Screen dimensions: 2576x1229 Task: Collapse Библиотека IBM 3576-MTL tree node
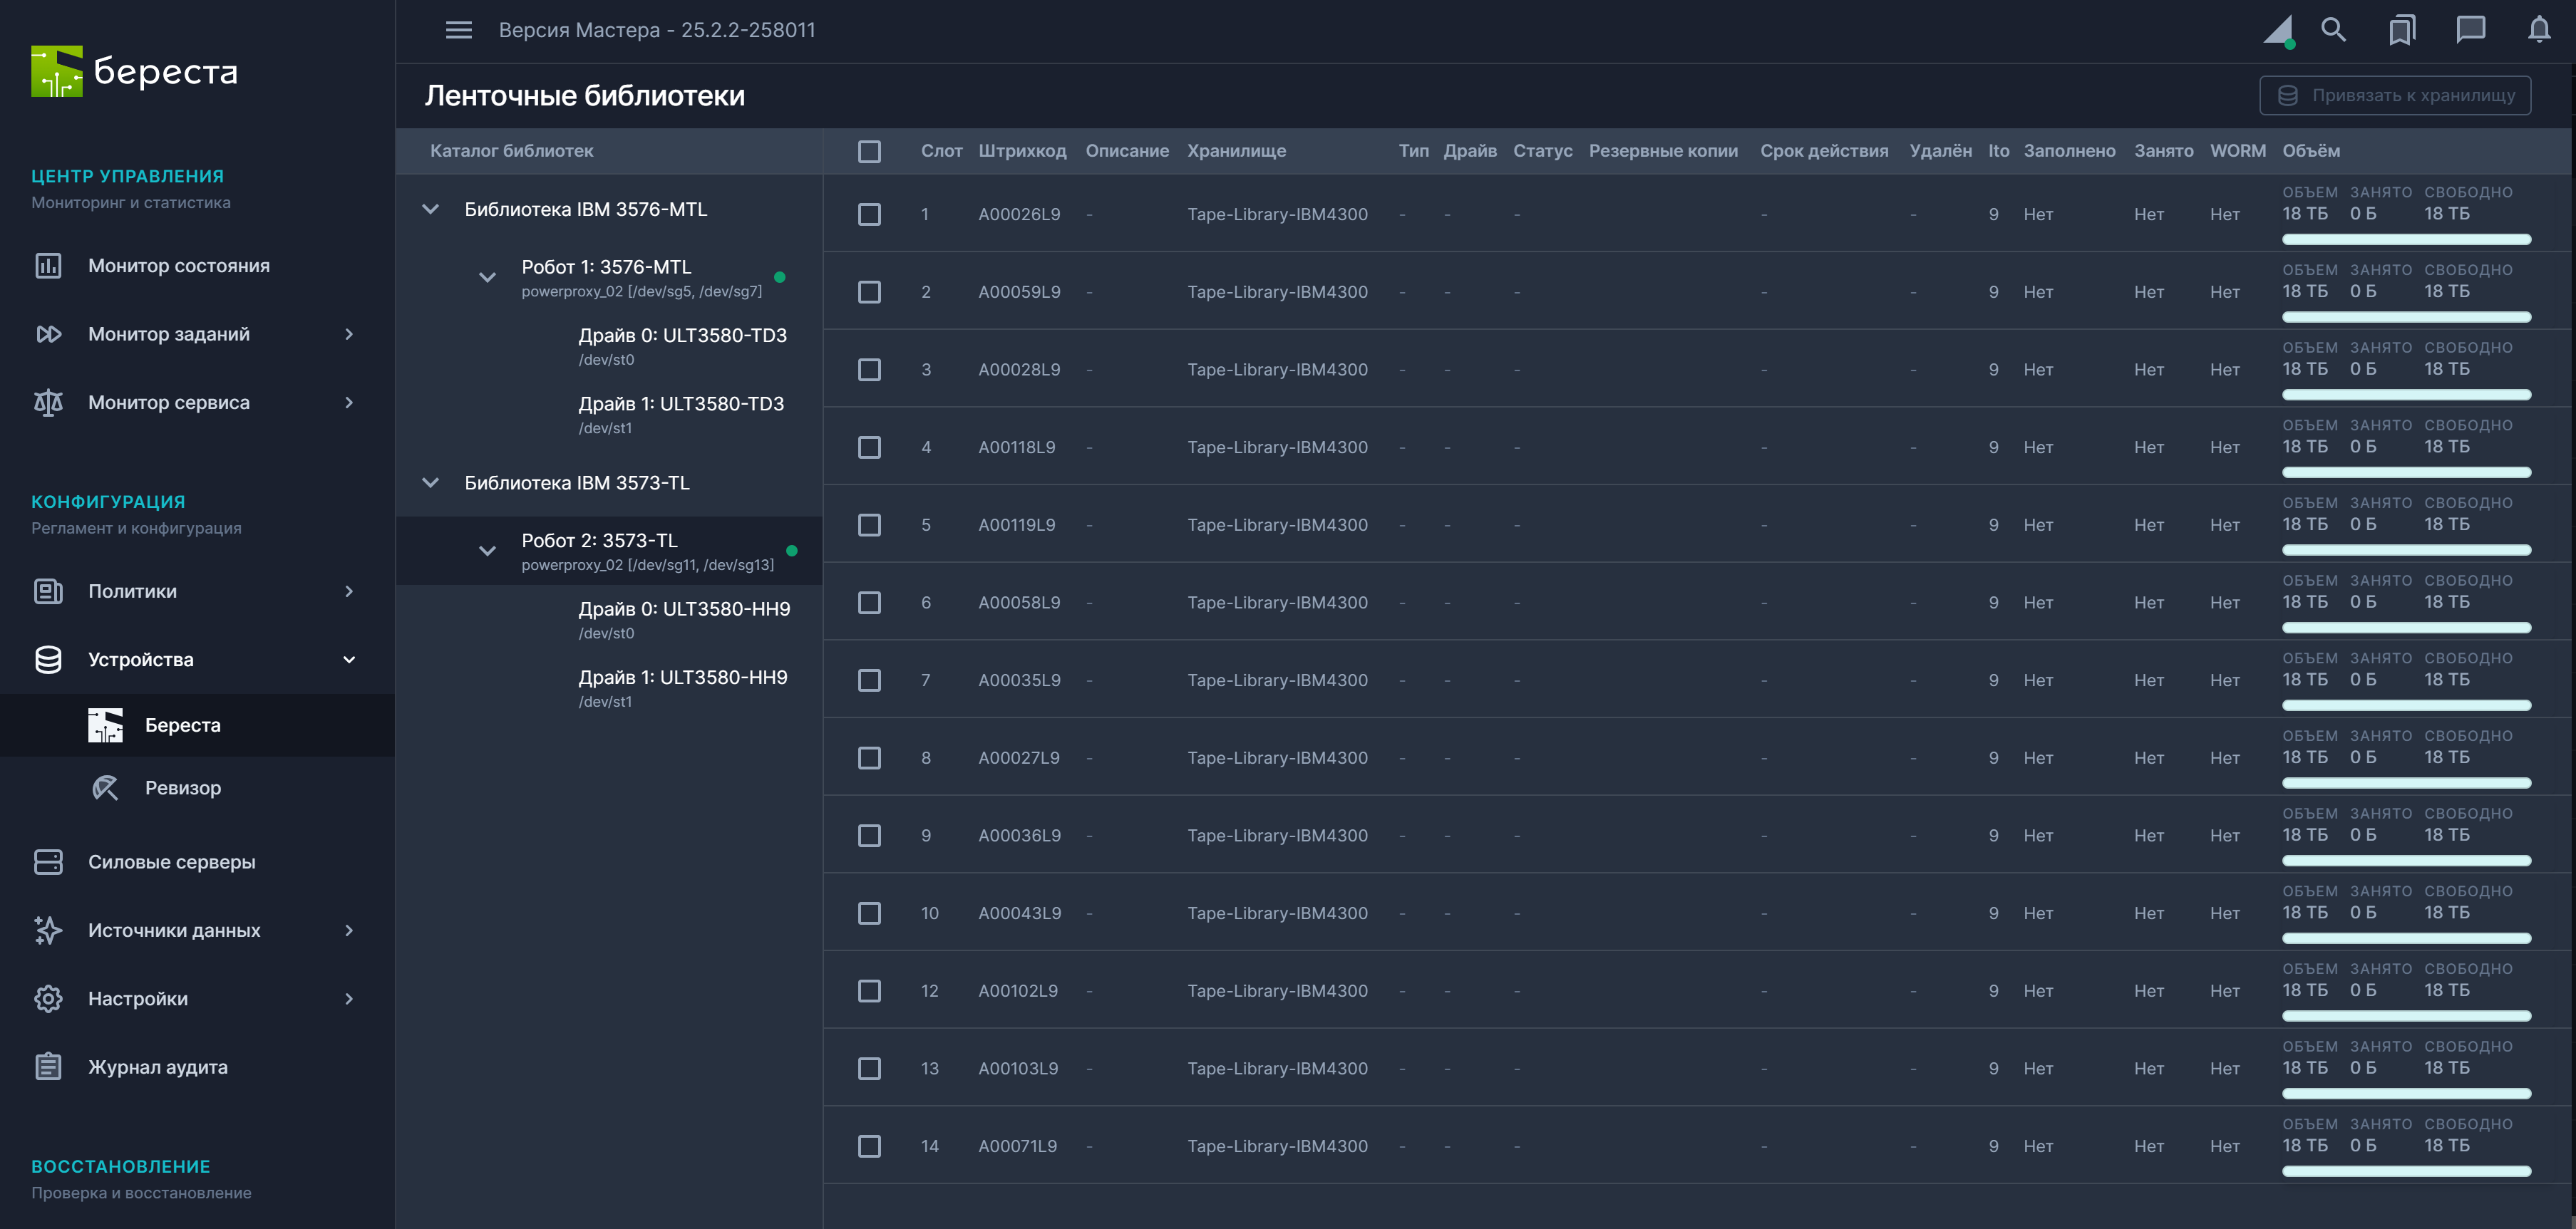coord(430,209)
